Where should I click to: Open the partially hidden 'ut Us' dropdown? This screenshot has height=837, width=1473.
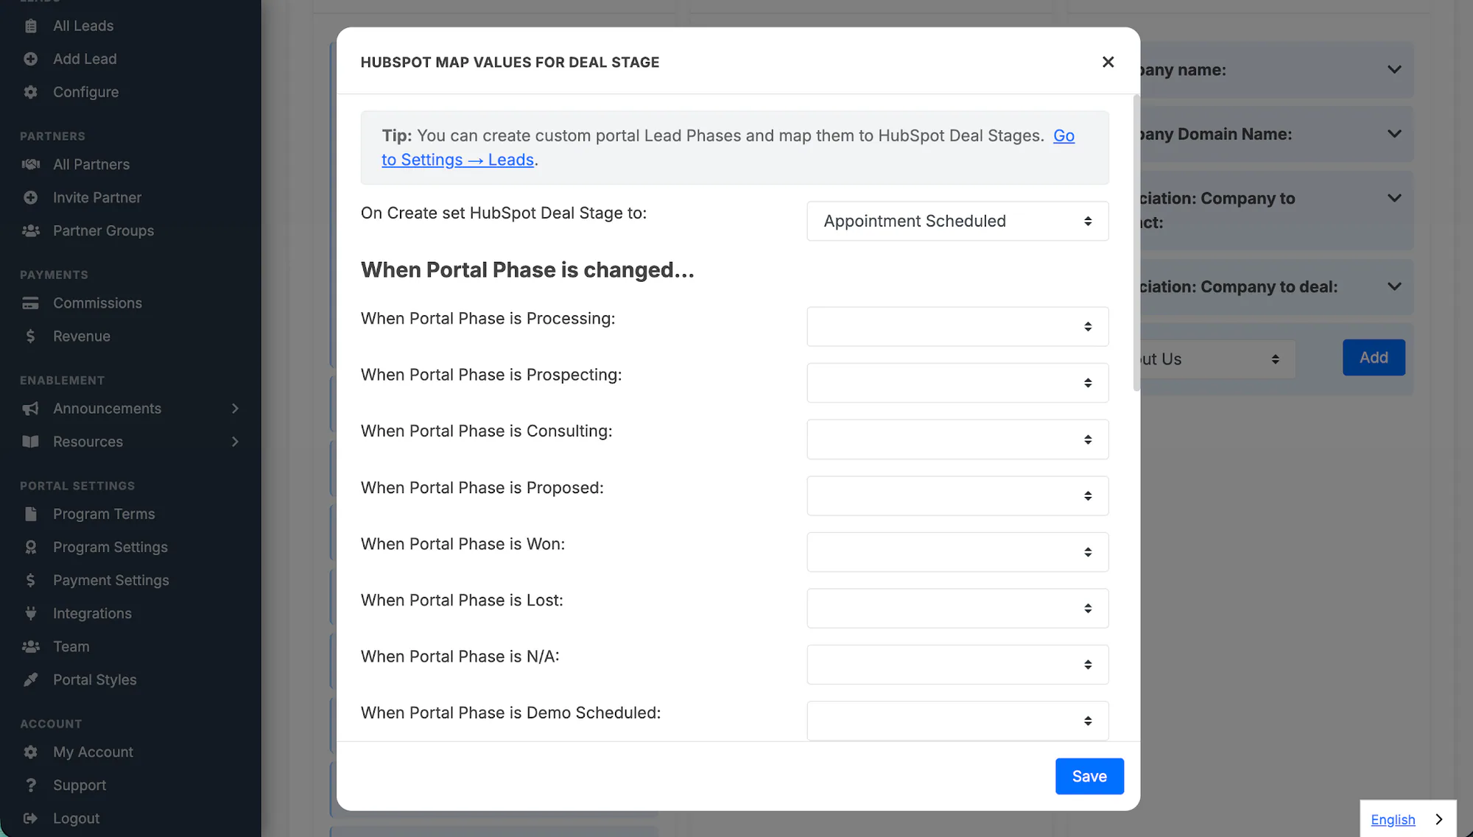pyautogui.click(x=1217, y=359)
